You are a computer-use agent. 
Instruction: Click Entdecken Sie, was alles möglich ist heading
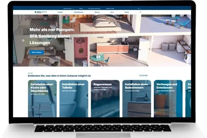[x=59, y=76]
